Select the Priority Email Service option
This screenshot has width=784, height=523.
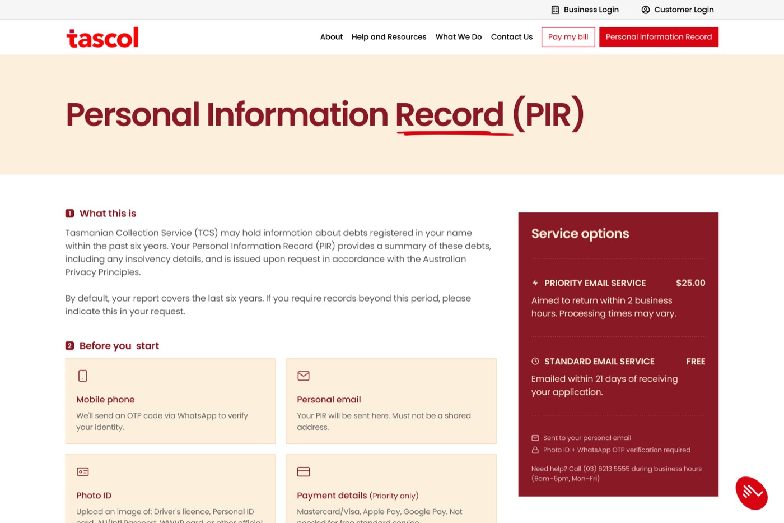(x=595, y=283)
